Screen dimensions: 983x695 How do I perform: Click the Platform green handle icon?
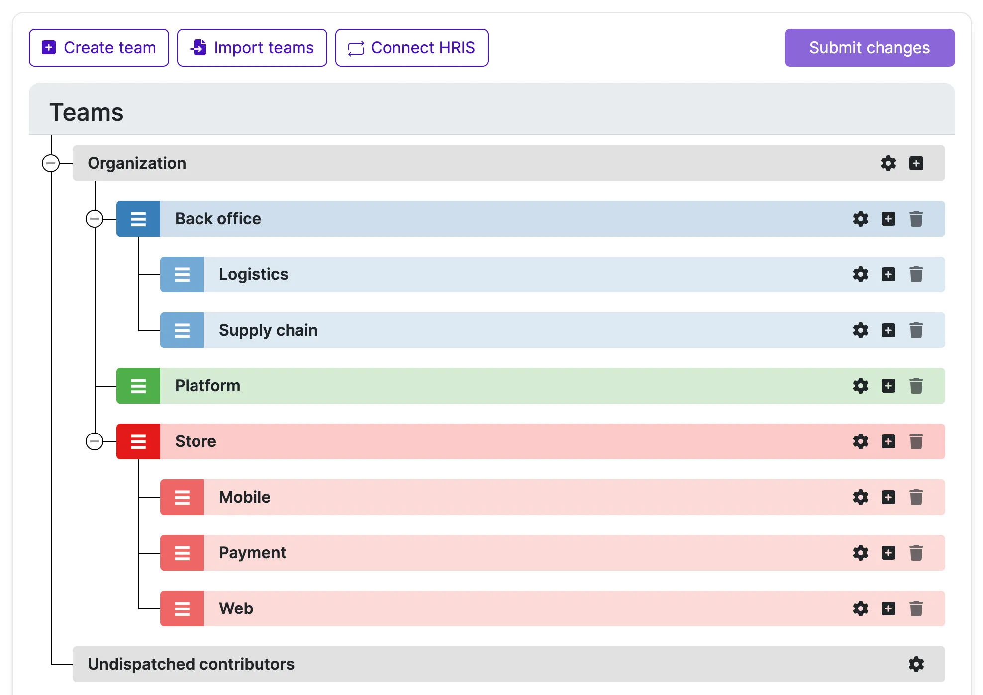(x=138, y=386)
